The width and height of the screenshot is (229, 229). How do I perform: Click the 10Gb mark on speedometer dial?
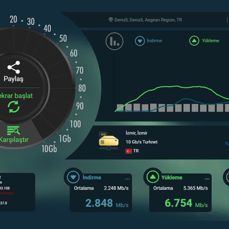click(49, 149)
